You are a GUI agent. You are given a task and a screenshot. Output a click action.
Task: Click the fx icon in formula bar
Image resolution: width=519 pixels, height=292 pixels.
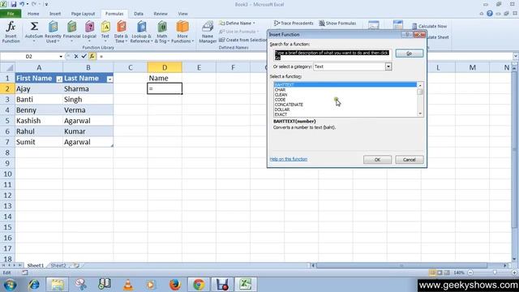click(92, 56)
